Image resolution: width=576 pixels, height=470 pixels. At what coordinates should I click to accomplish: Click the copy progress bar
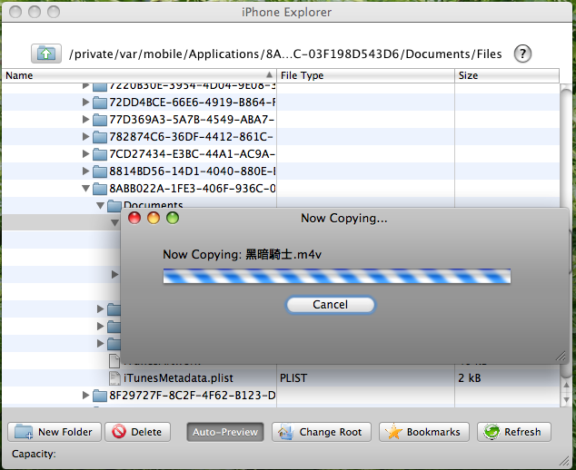click(x=337, y=276)
